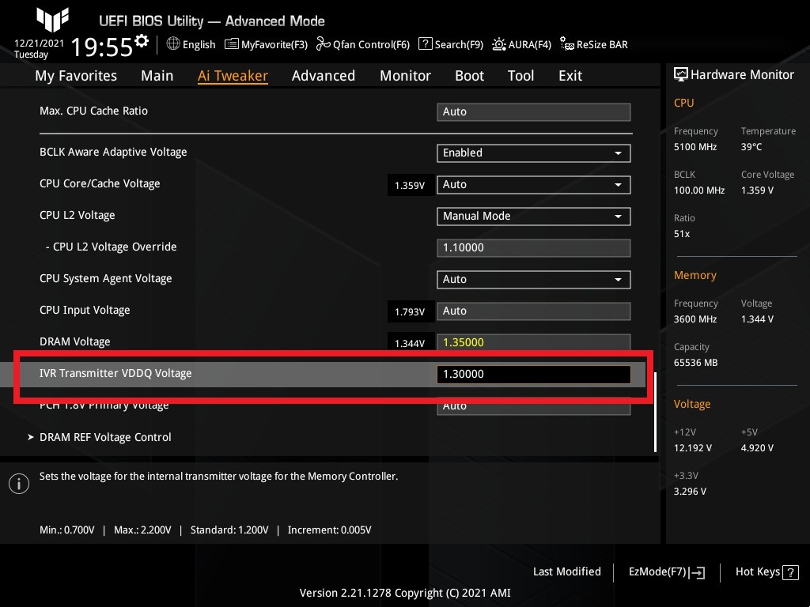The width and height of the screenshot is (810, 607).
Task: Go to the Boot tab
Action: click(x=469, y=75)
